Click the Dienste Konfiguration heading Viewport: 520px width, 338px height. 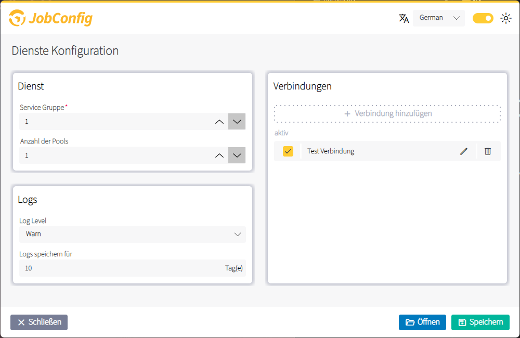pos(65,51)
